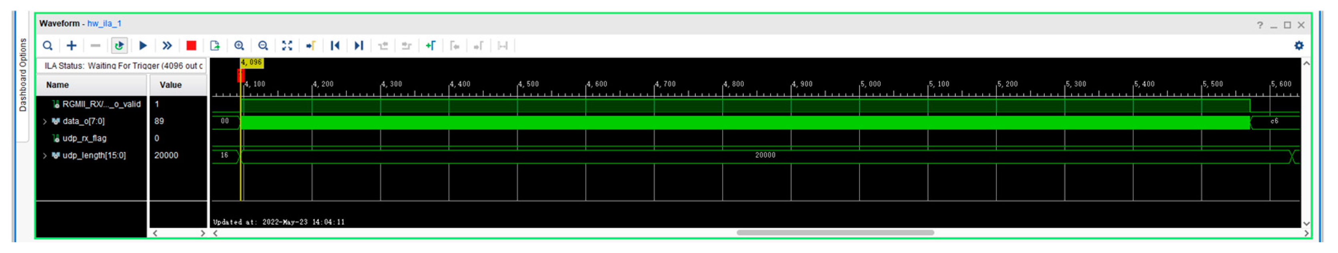Run trigger for this ILA core

click(143, 45)
